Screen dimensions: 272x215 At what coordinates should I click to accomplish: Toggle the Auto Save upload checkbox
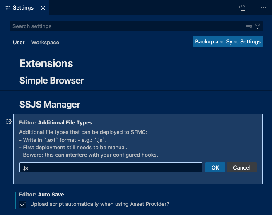tap(23, 204)
